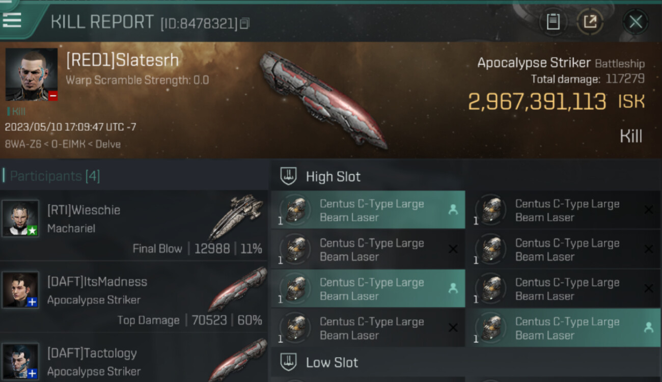Copy the kill report ID
662x382 pixels.
pyautogui.click(x=244, y=23)
